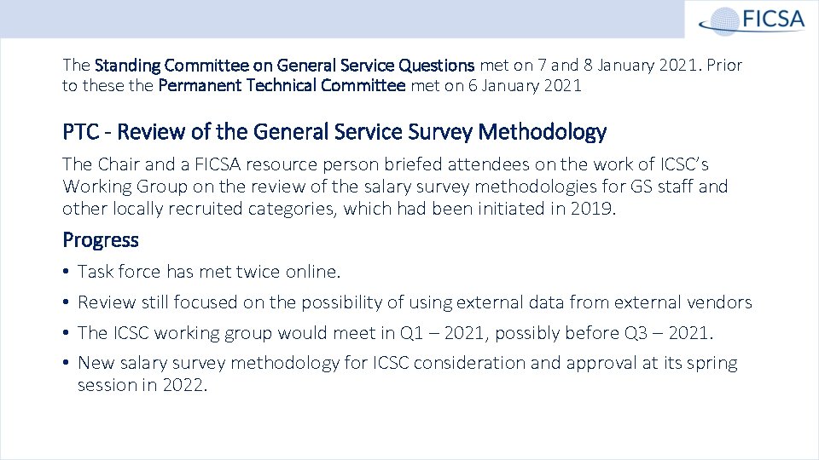Click the text 'session in 2022.'
The image size is (819, 460).
pos(142,385)
